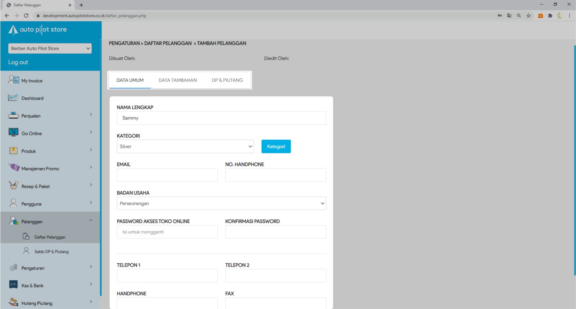
Task: Switch to the Data Tambahan tab
Action: click(178, 80)
